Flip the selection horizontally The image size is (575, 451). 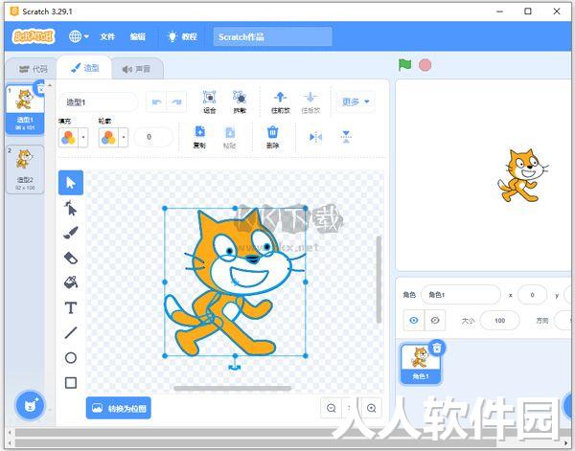pyautogui.click(x=315, y=137)
